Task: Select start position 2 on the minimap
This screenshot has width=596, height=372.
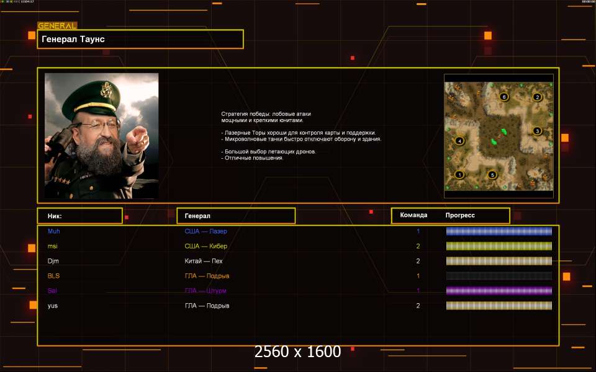Action: click(538, 97)
